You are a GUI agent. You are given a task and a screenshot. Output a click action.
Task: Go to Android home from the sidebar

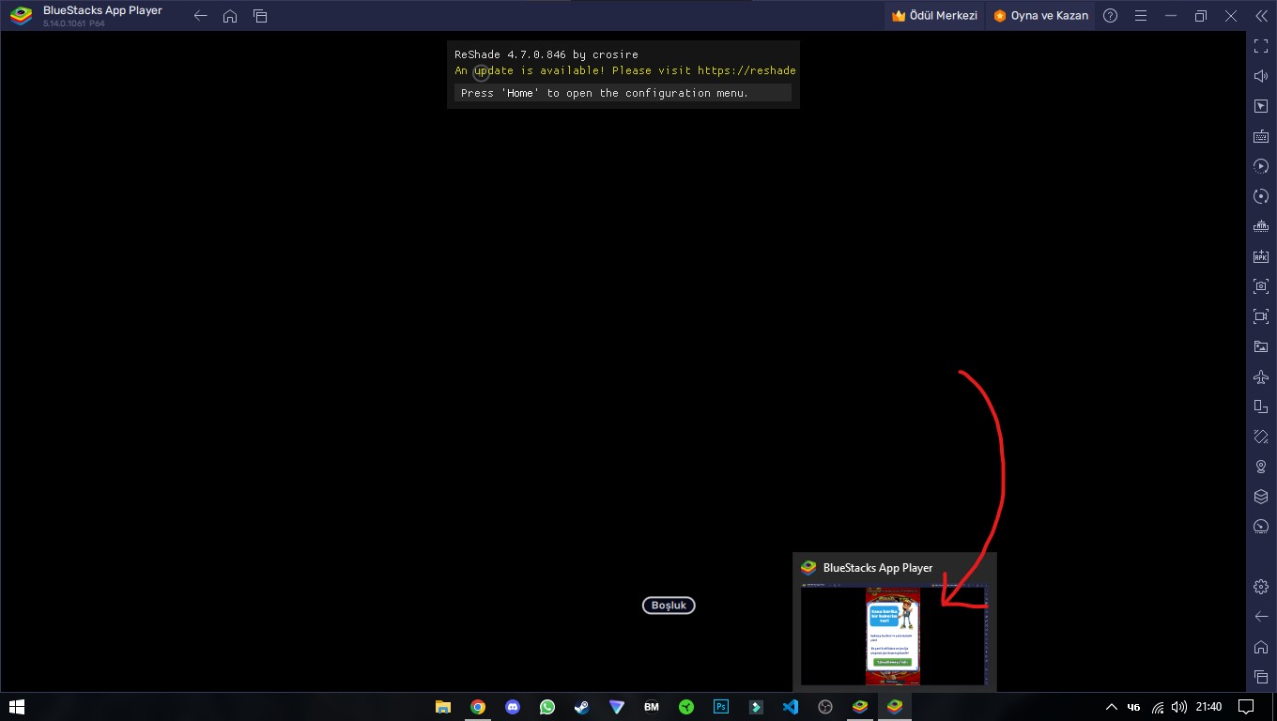[x=1261, y=647]
